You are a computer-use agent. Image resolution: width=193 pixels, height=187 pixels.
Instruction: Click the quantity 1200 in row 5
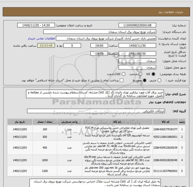[45, 171]
